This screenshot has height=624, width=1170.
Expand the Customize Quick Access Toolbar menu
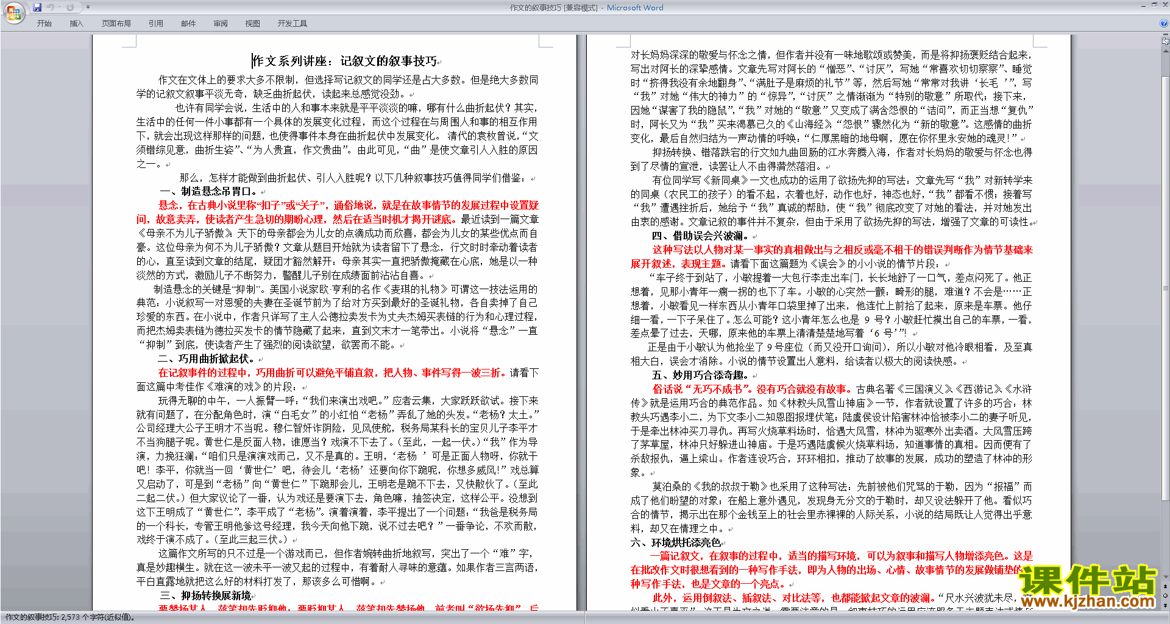(x=88, y=7)
